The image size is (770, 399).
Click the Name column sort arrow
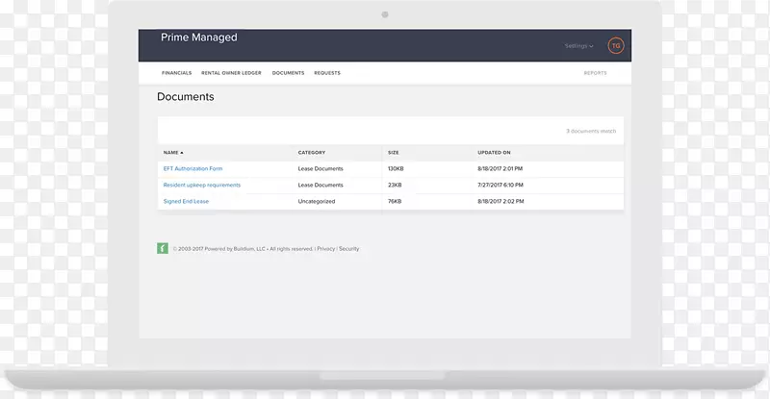(182, 153)
